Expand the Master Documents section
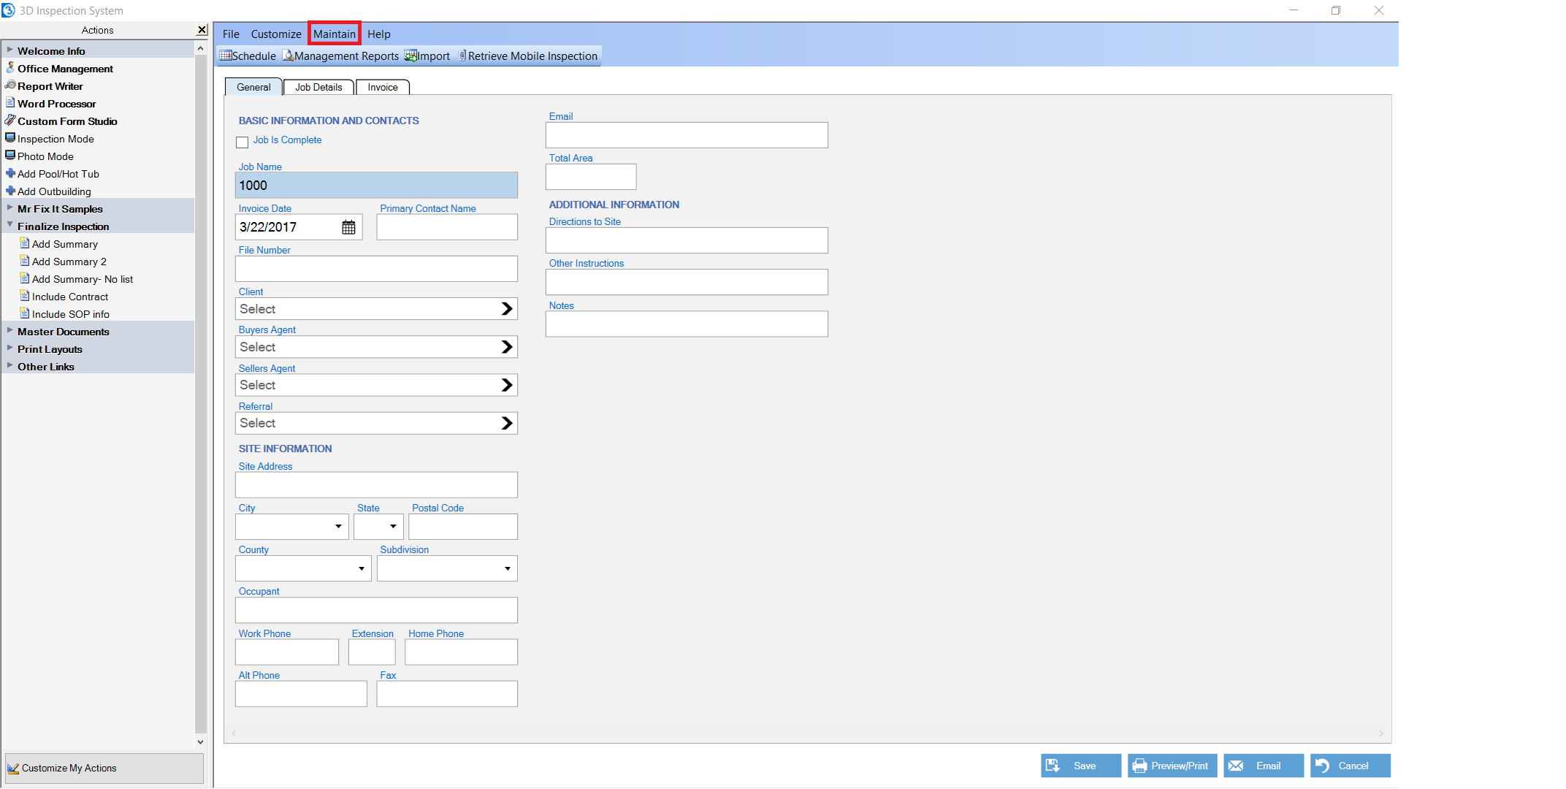Image resolution: width=1566 pixels, height=789 pixels. (x=9, y=331)
